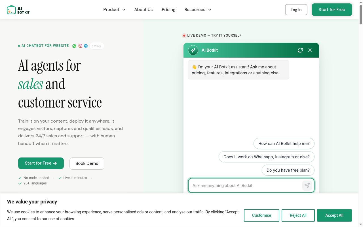Click Customise cookie preferences
The height and width of the screenshot is (227, 363).
coord(261,215)
